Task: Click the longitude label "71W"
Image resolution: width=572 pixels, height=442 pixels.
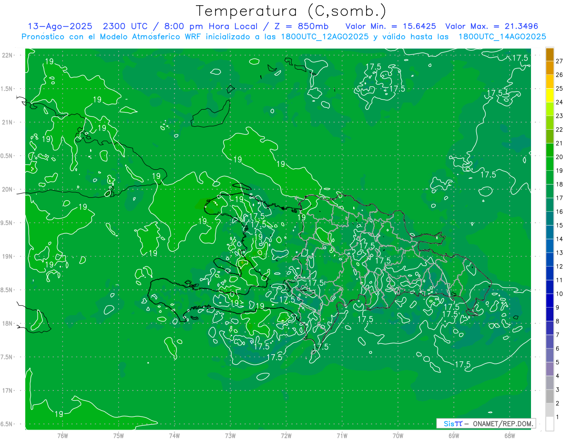Action: [342, 436]
